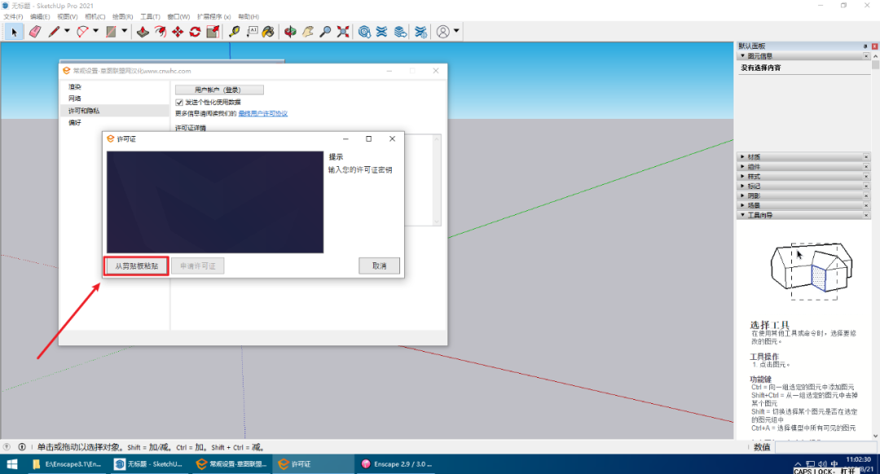880x474 pixels.
Task: Click the Zoom Extents icon
Action: coord(343,32)
